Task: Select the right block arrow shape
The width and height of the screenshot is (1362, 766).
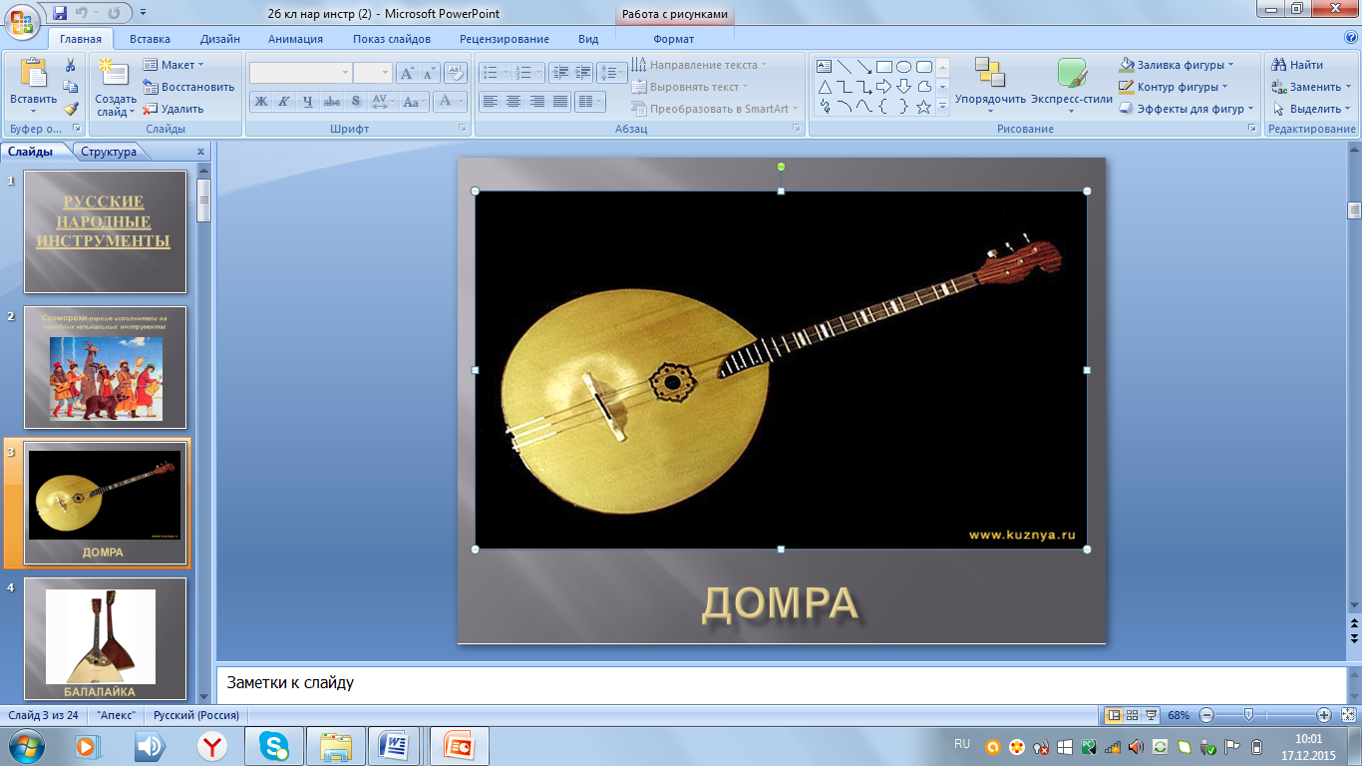Action: 883,87
